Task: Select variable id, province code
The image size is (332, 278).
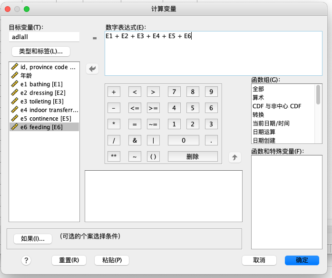Action: point(44,67)
